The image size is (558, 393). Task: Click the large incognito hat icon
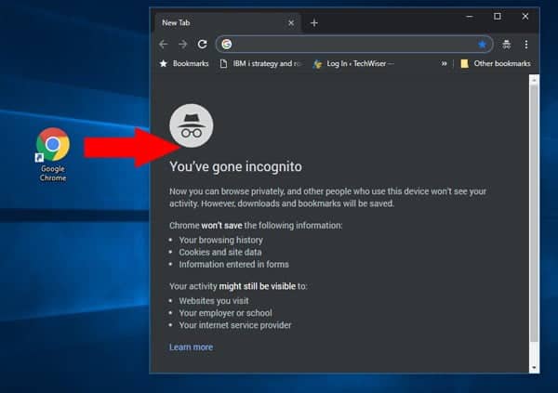pyautogui.click(x=192, y=125)
